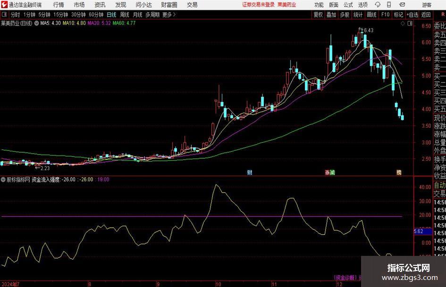Open the 行情 menu
This screenshot has width=446, height=287.
click(59, 5)
